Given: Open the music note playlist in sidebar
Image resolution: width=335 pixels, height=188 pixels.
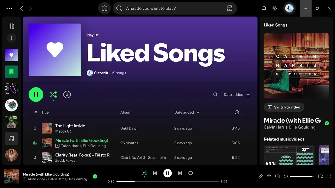Looking at the screenshot, I should (12, 139).
